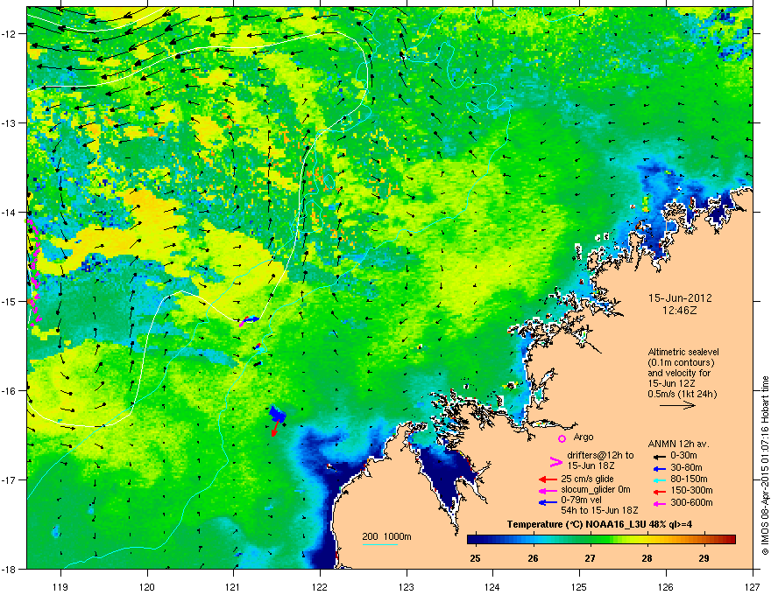Viewport: 771px width, 595px height.
Task: Click the '0.5m/s (1kt 24h)' text
Action: coord(682,394)
